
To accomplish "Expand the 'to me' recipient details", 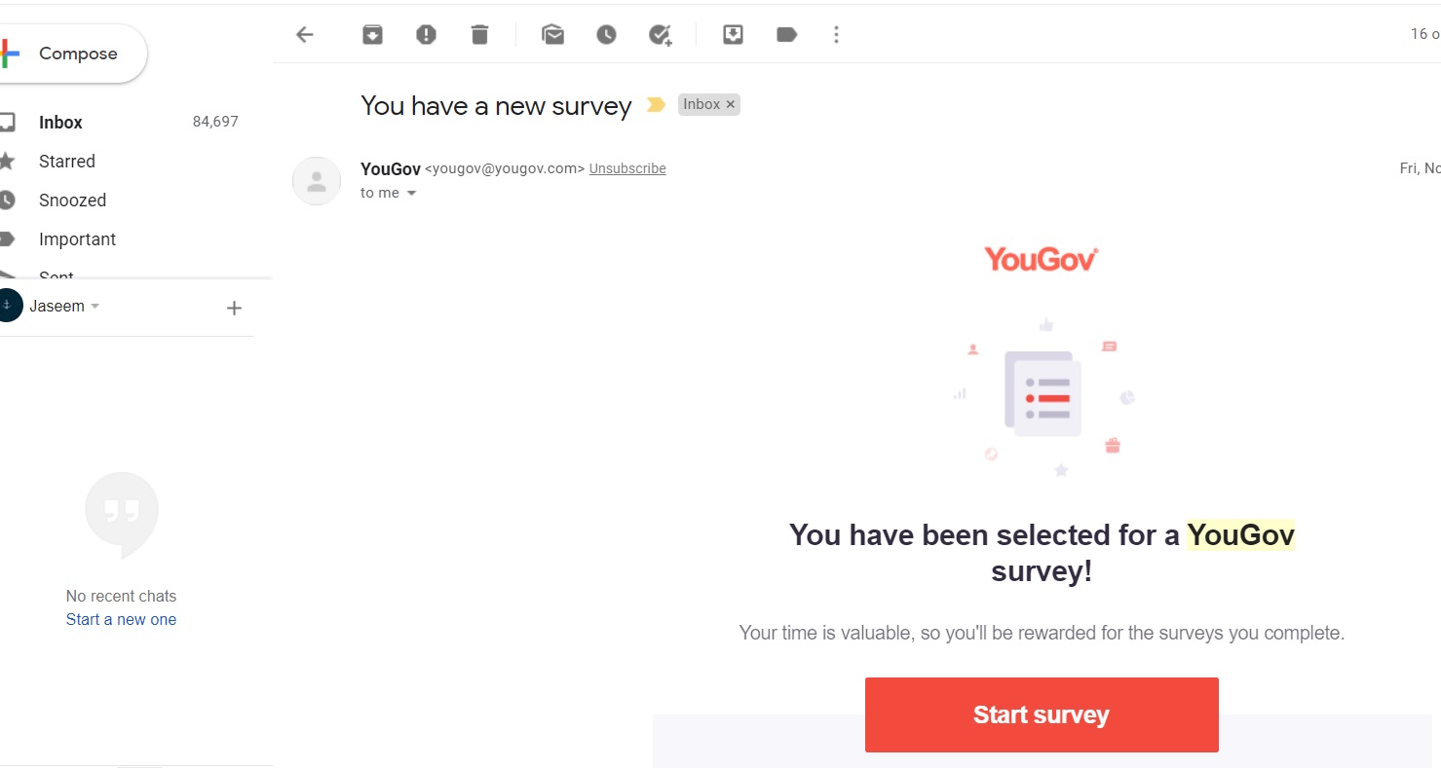I will point(411,194).
